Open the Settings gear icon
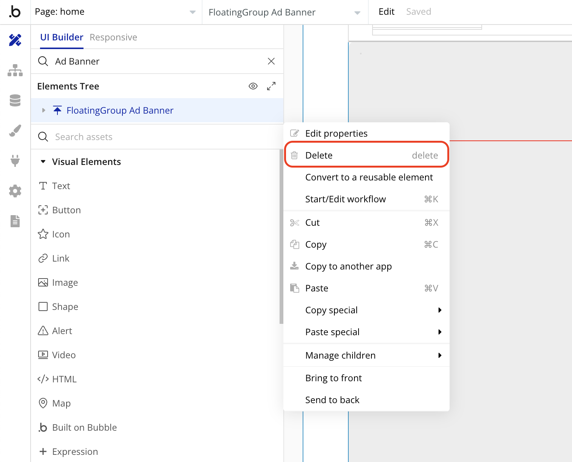The width and height of the screenshot is (572, 462). (15, 191)
